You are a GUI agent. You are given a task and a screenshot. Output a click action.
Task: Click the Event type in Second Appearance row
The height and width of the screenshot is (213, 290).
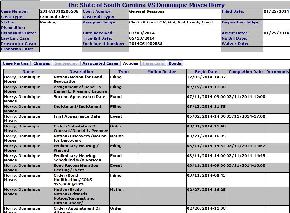click(116, 97)
